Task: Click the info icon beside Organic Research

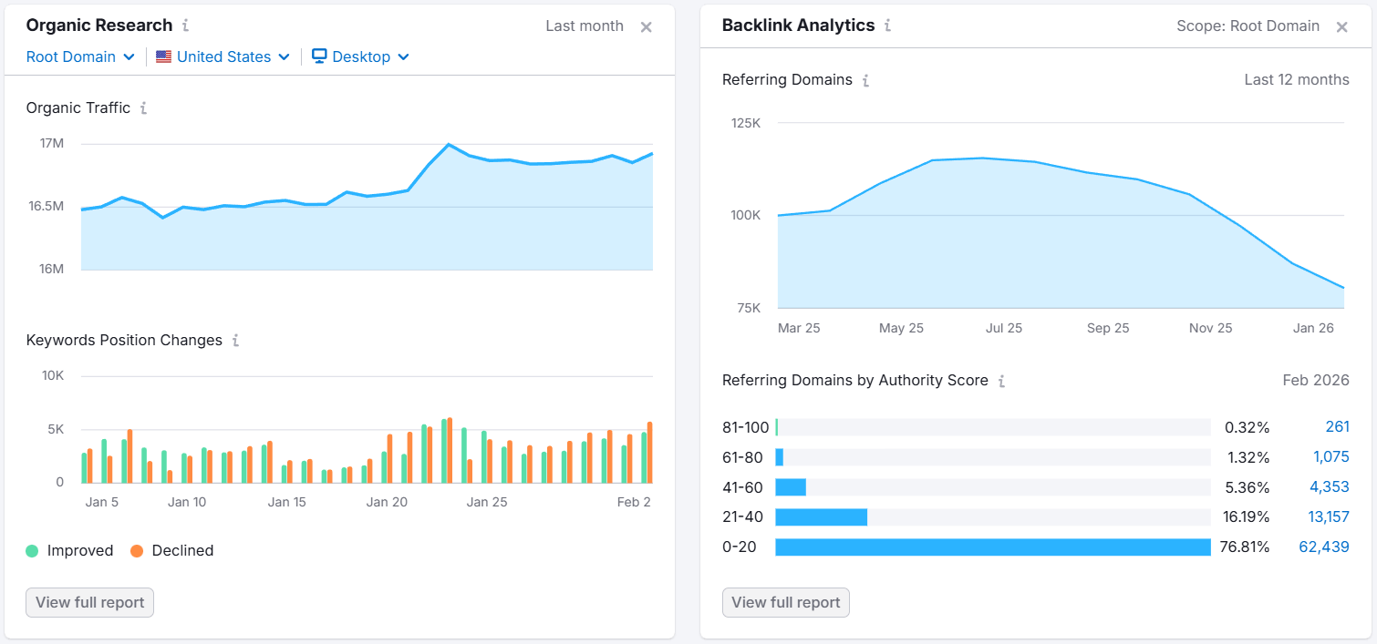Action: coord(188,26)
